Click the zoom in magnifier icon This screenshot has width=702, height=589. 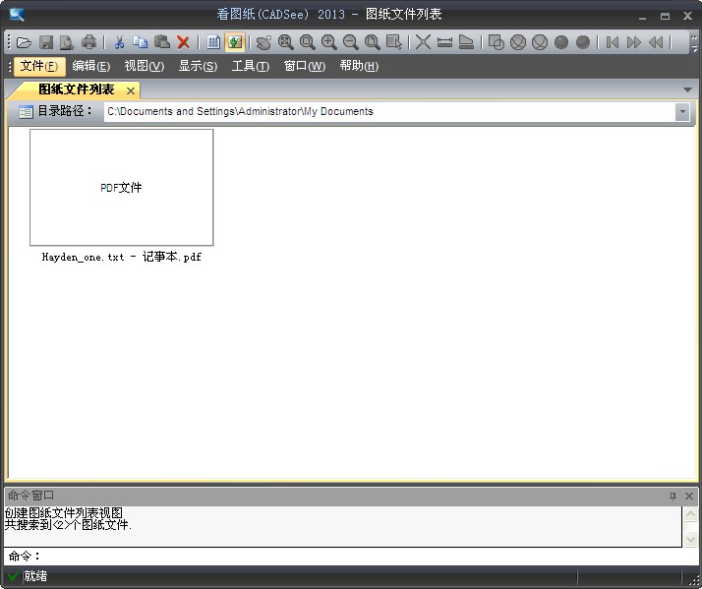tap(328, 42)
